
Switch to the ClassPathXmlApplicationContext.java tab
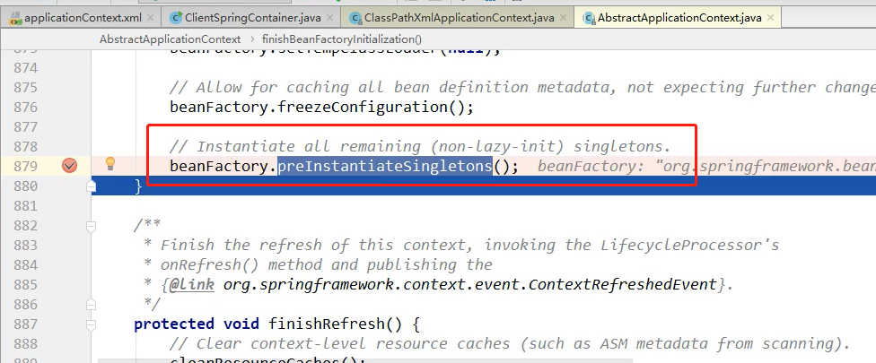(460, 18)
